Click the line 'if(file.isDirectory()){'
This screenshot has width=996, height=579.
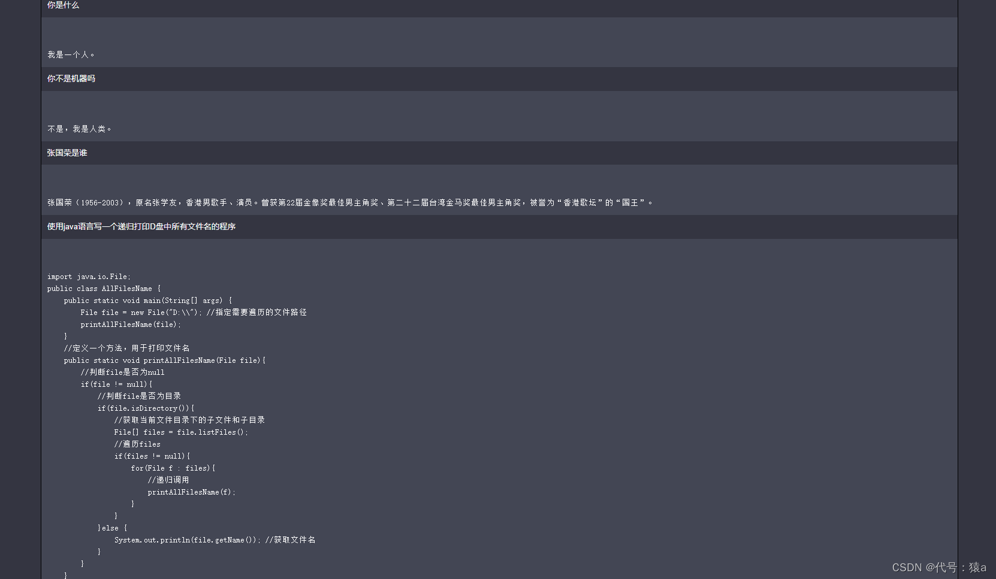tap(146, 408)
